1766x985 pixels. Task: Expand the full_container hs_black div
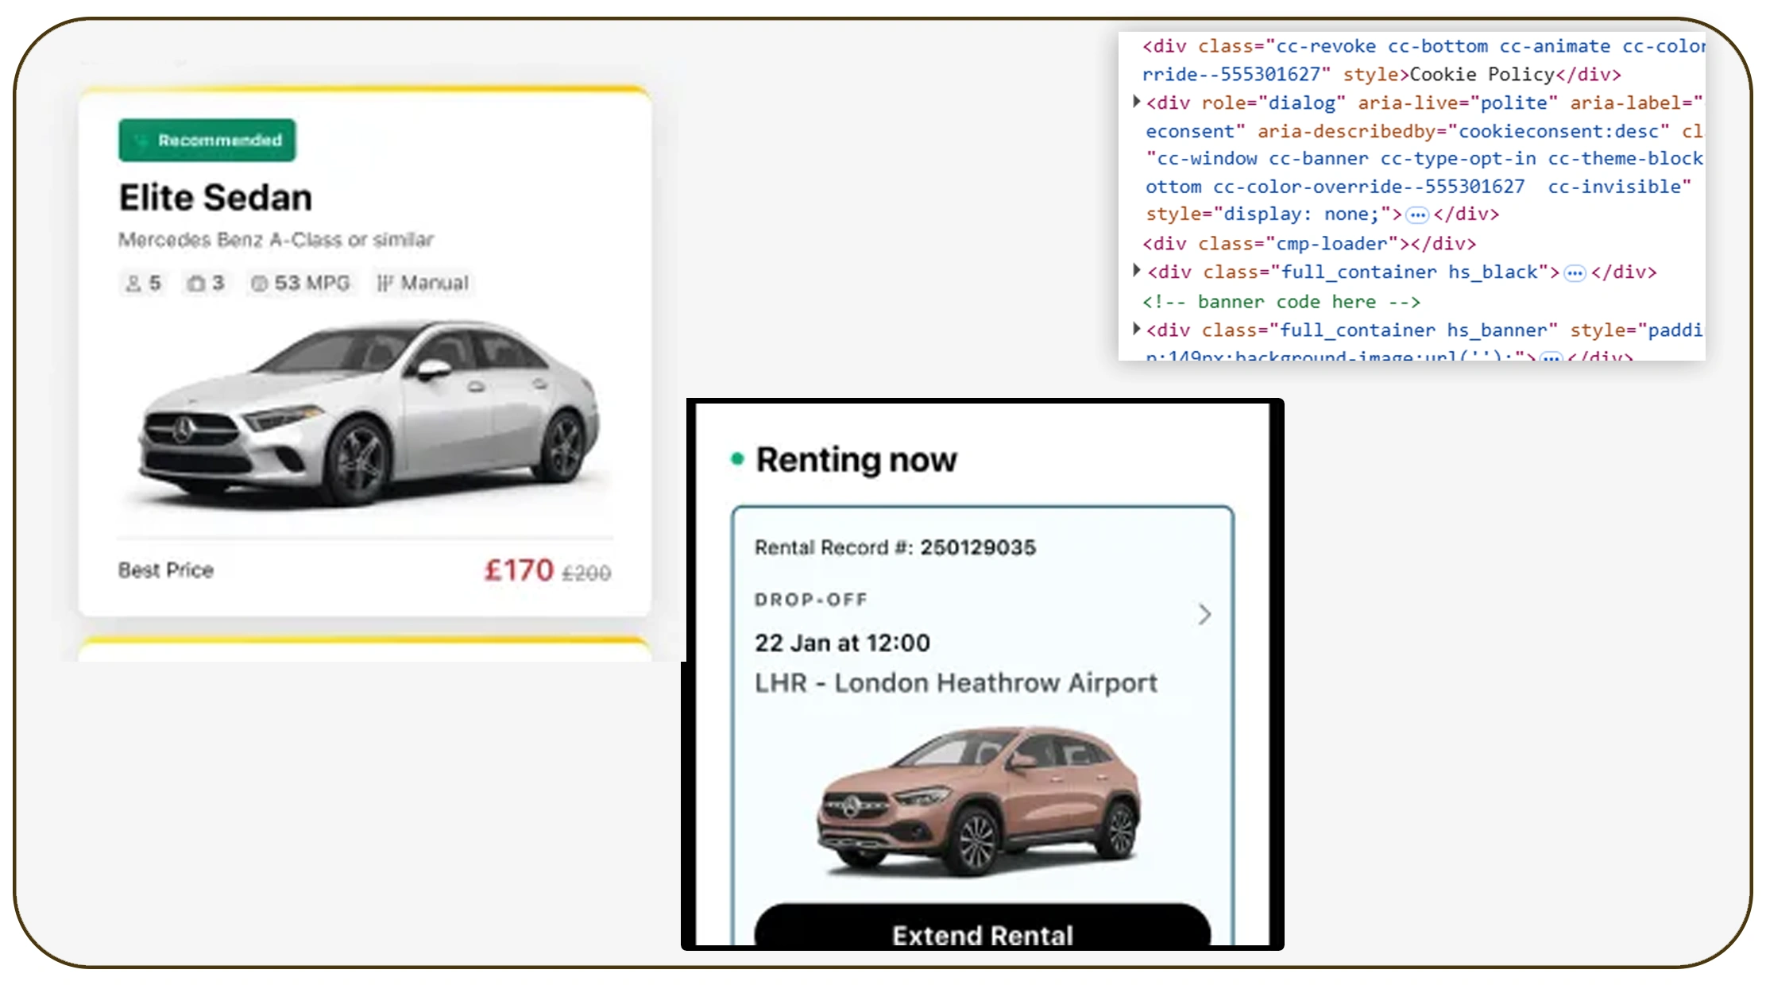1137,271
